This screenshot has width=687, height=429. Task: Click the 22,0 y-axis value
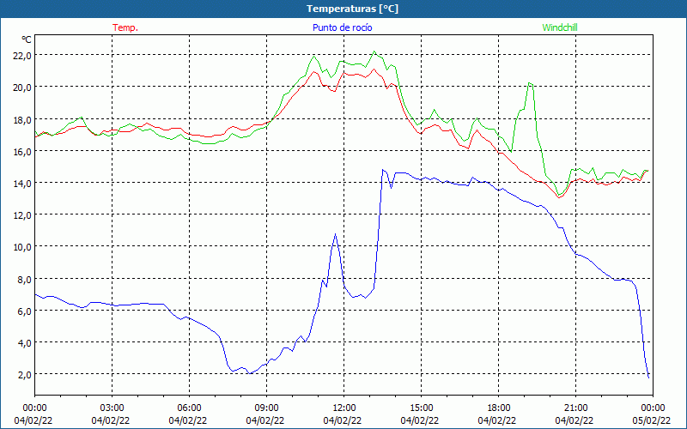22,56
